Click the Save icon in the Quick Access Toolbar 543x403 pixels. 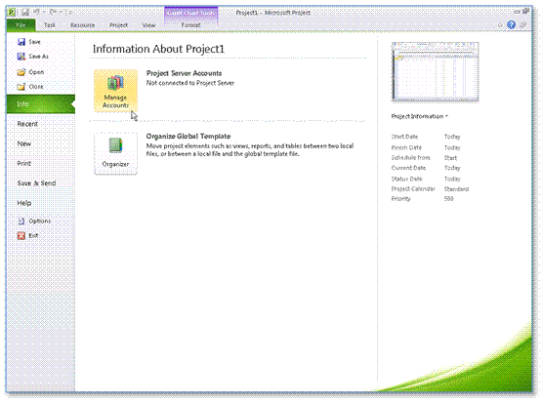[x=25, y=13]
